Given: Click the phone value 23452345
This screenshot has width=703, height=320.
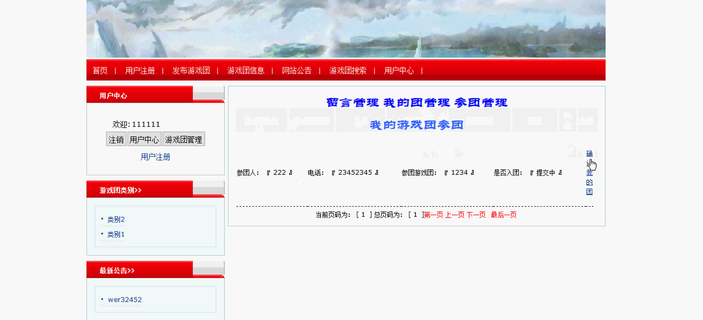Looking at the screenshot, I should pos(355,172).
